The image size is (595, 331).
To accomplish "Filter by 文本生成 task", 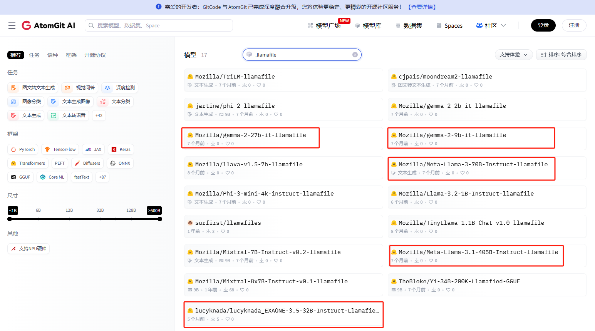I will click(x=26, y=115).
